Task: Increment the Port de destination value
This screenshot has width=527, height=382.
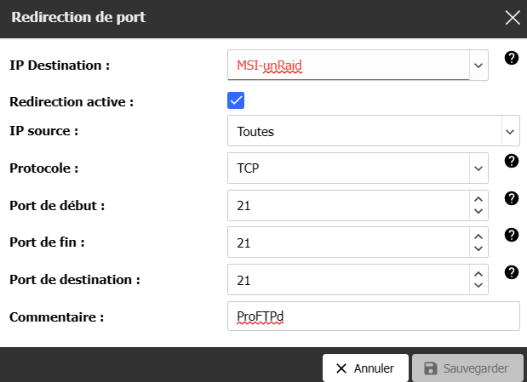Action: (x=478, y=274)
